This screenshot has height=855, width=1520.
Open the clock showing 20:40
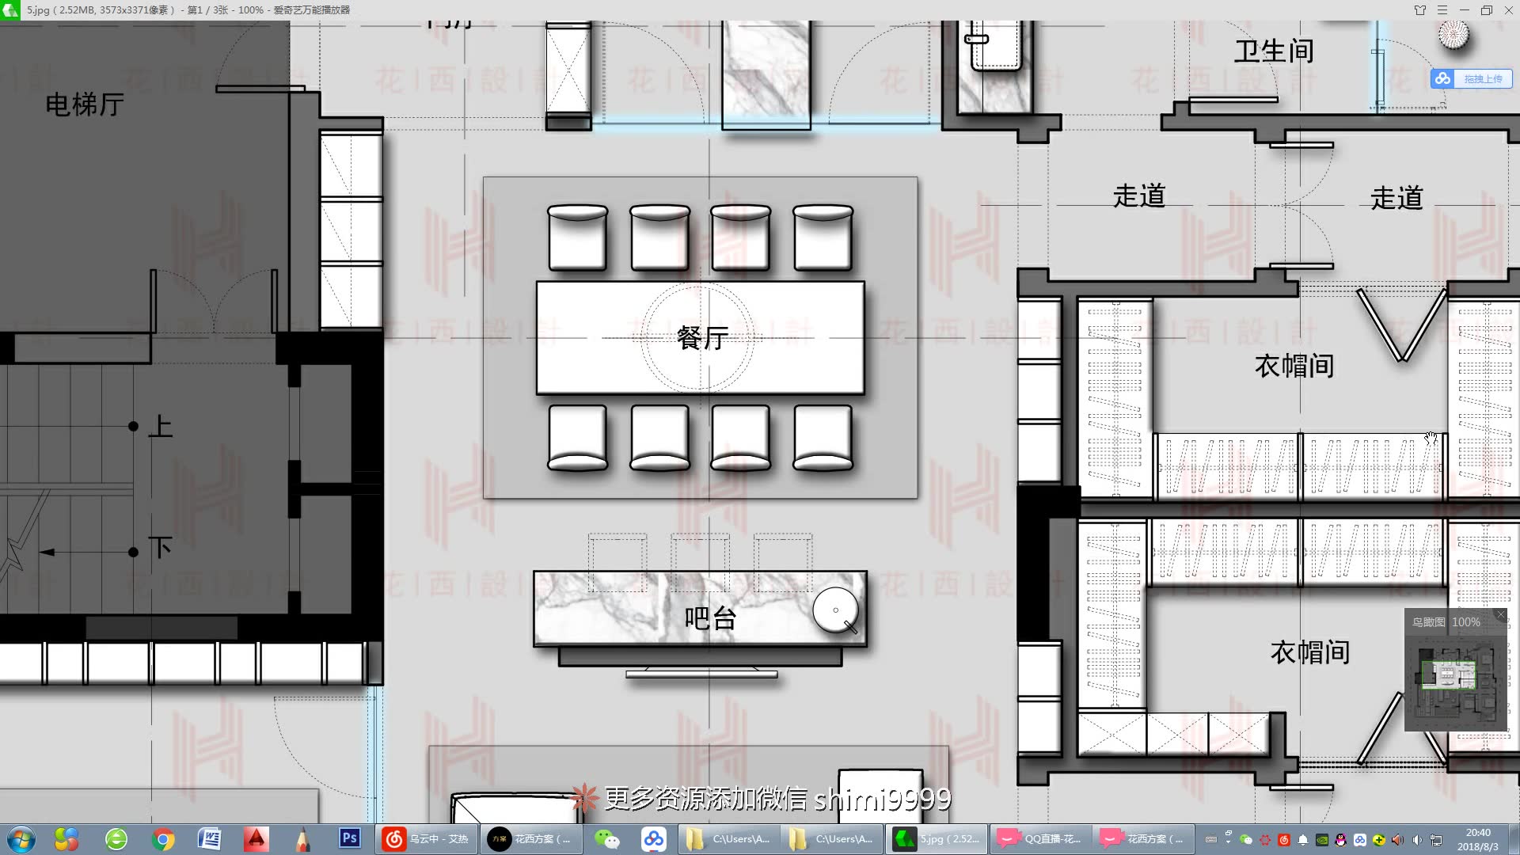[x=1478, y=839]
